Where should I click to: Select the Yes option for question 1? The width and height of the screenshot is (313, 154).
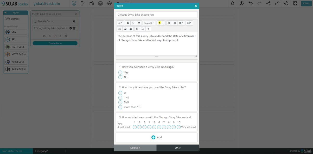(x=120, y=72)
